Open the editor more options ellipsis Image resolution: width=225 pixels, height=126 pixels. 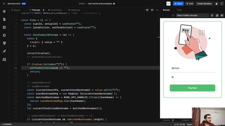tap(157, 10)
